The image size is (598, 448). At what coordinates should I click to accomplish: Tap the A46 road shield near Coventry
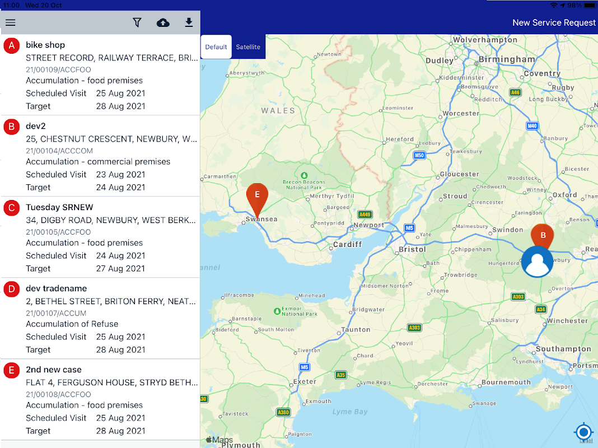pyautogui.click(x=515, y=92)
